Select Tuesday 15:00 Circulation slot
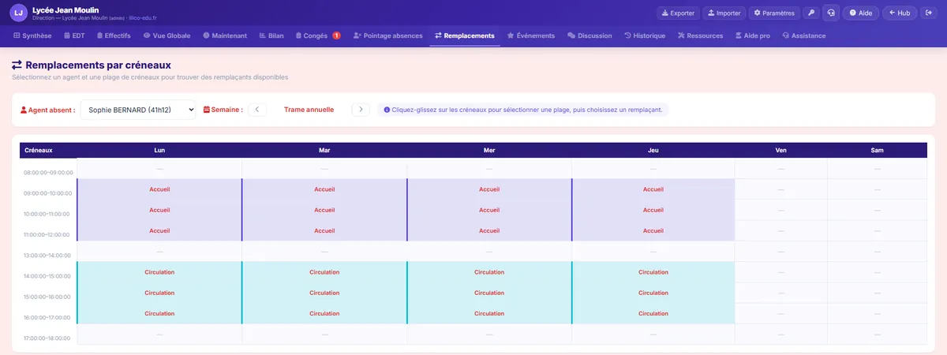The width and height of the screenshot is (947, 355). pyautogui.click(x=324, y=293)
